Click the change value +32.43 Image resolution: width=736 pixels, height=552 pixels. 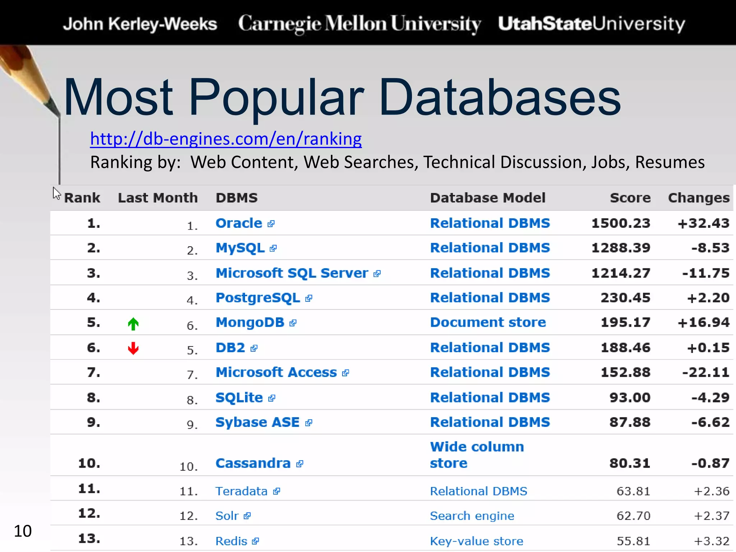[703, 223]
